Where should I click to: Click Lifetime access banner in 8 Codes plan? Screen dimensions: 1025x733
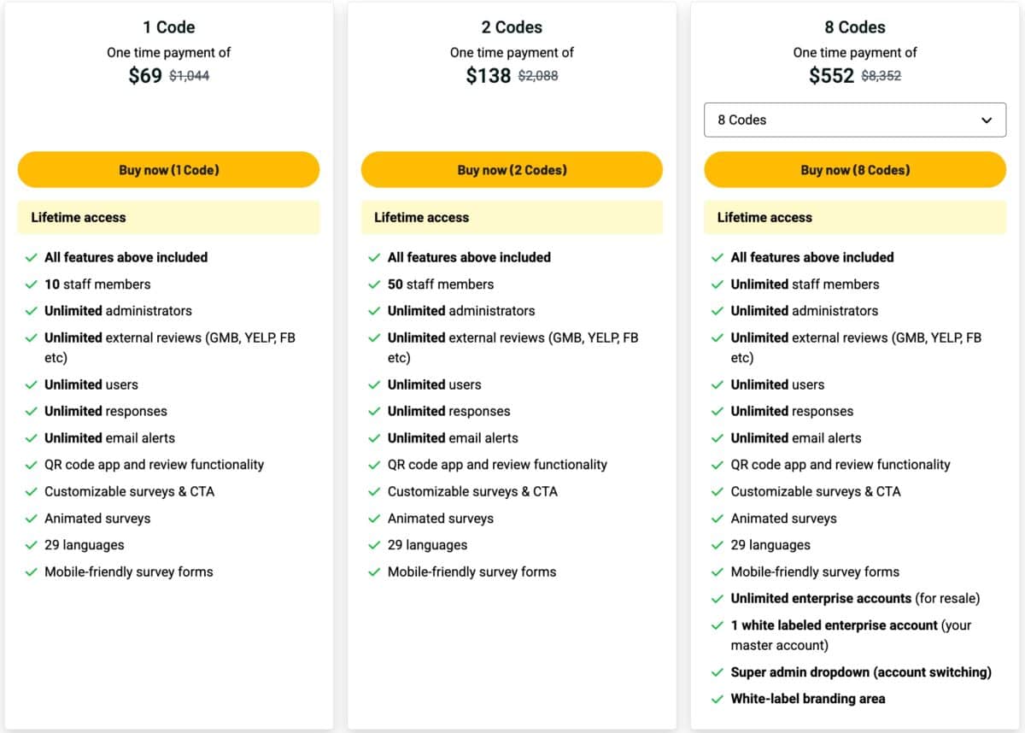pyautogui.click(x=854, y=218)
